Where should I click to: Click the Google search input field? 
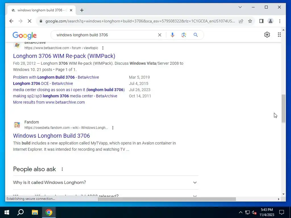coord(106,35)
